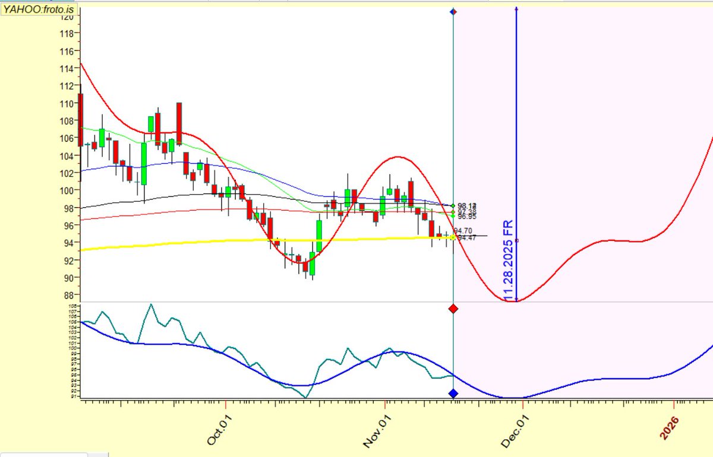Click the 120 price axis label

coord(67,17)
